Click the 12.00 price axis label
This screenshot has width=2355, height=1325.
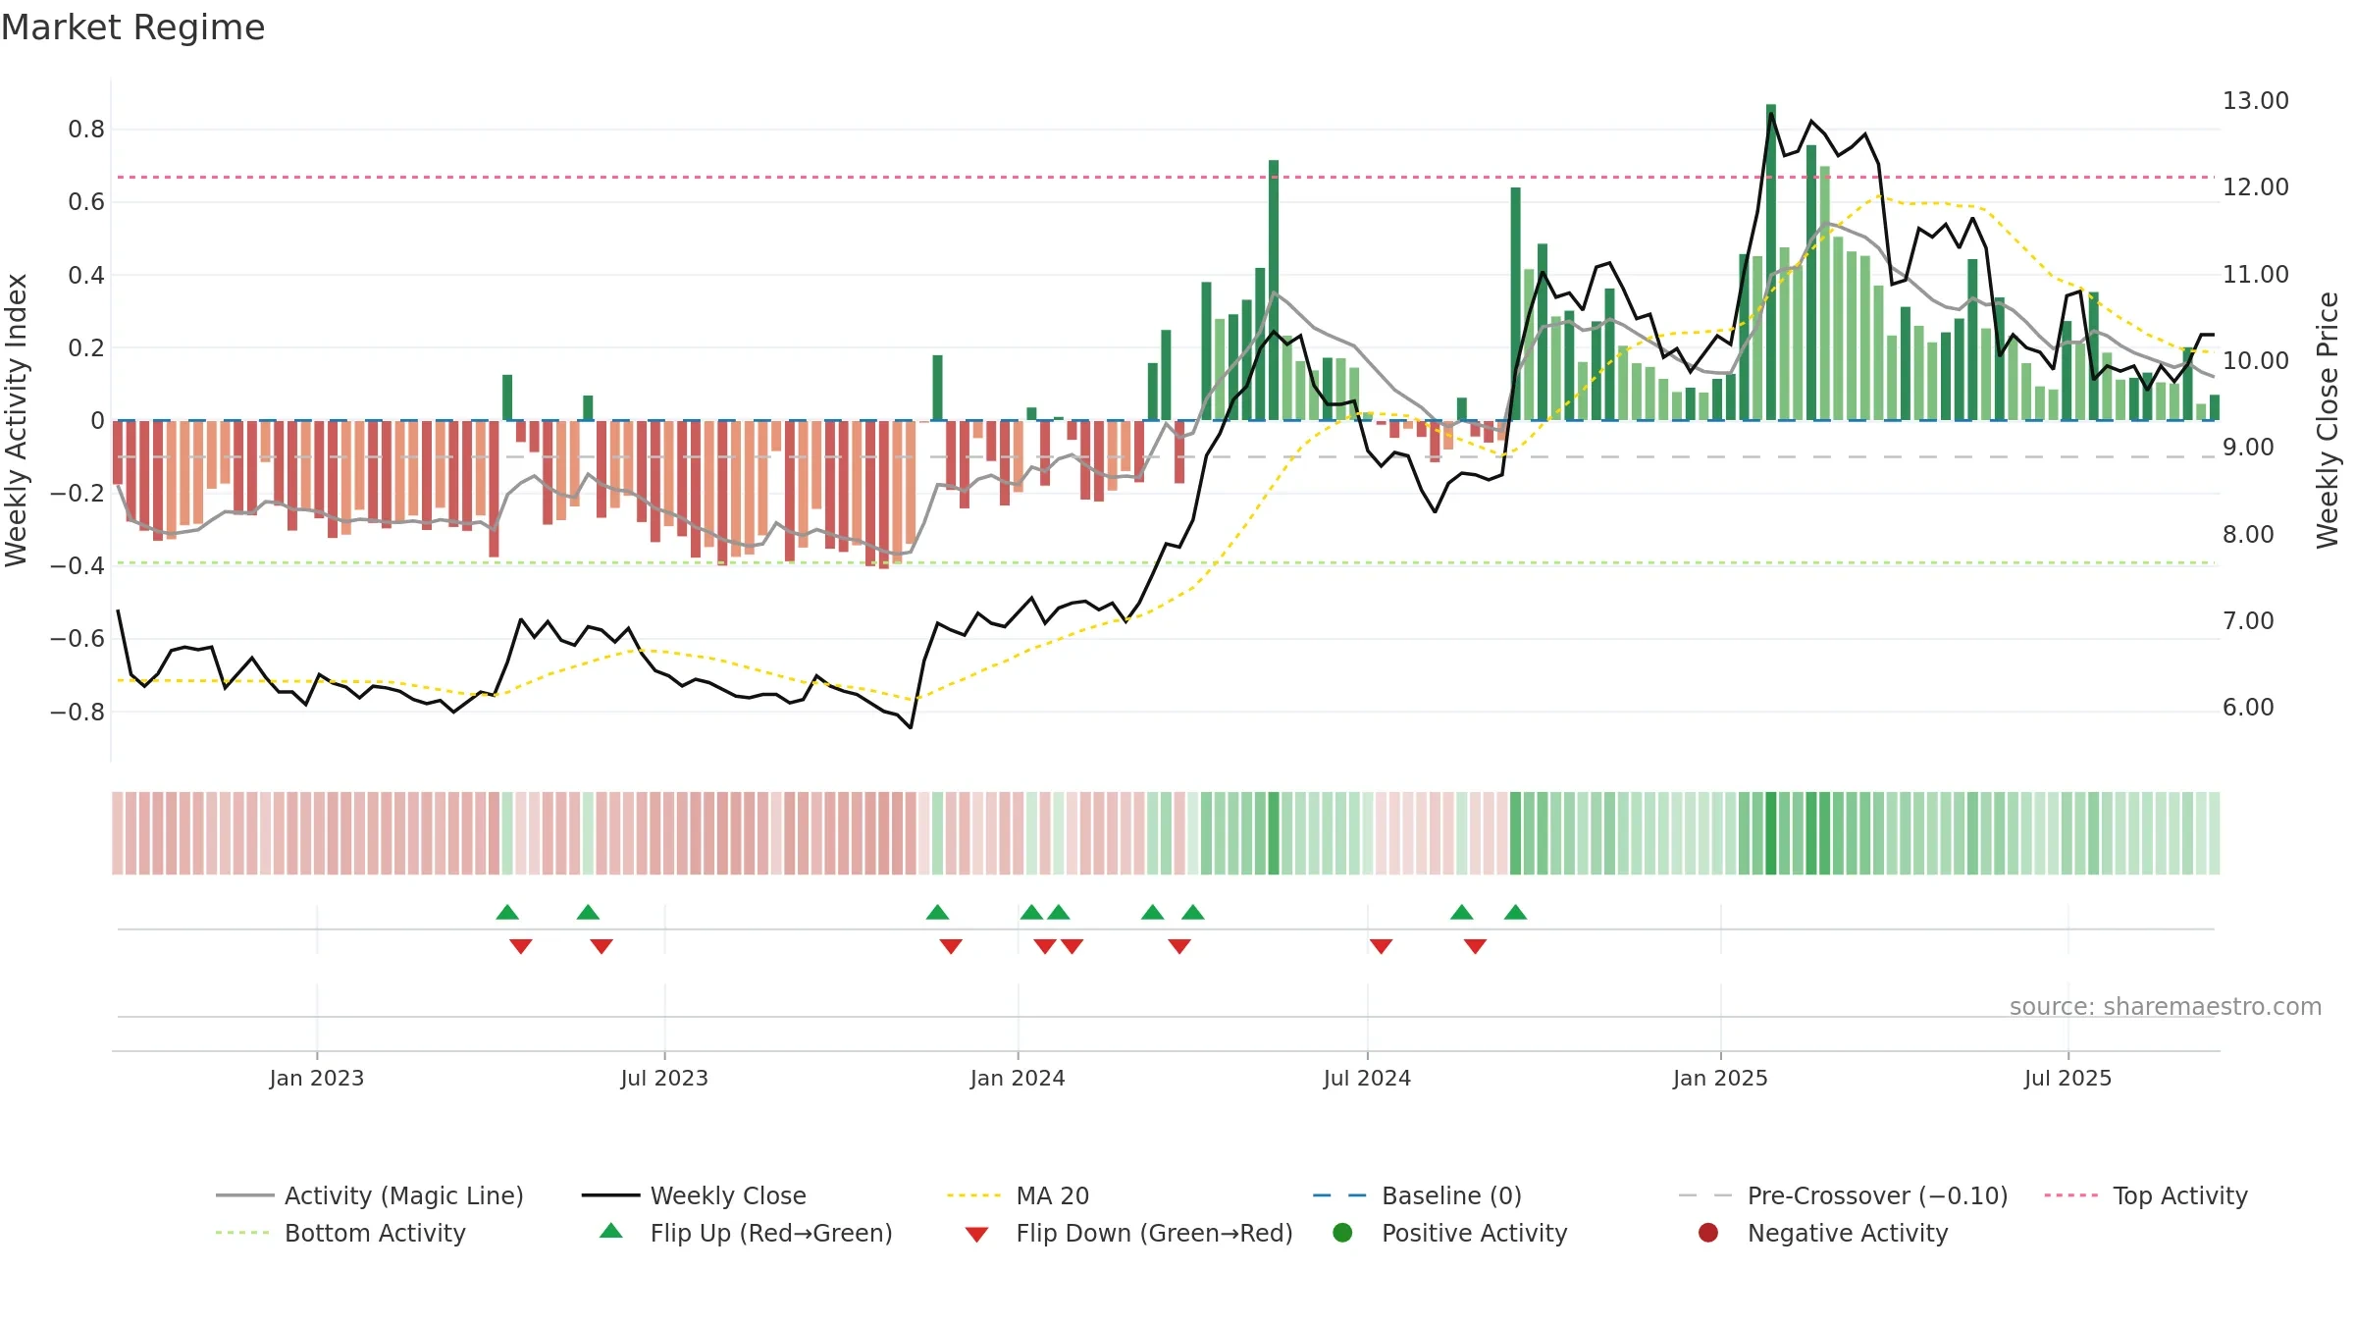[x=2256, y=187]
